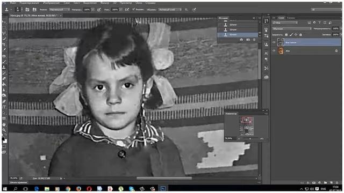The image size is (344, 193).
Task: Toggle lock transparent pixels
Action: [286, 34]
